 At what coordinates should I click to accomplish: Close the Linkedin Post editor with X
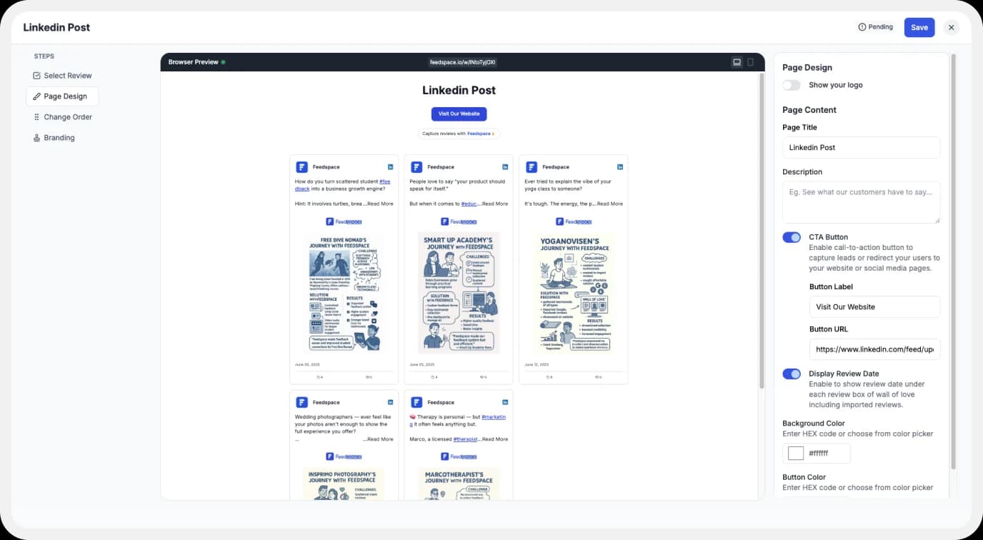tap(951, 27)
